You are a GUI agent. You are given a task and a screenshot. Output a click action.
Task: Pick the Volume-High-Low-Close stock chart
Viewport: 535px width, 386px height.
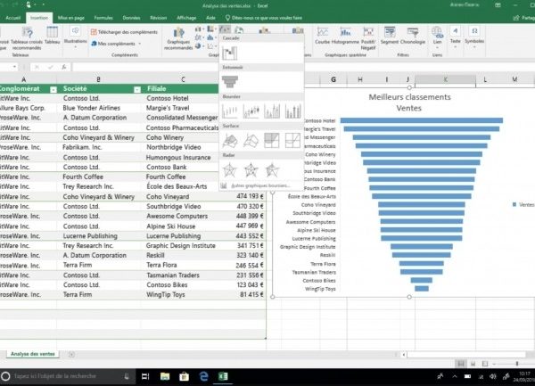272,111
